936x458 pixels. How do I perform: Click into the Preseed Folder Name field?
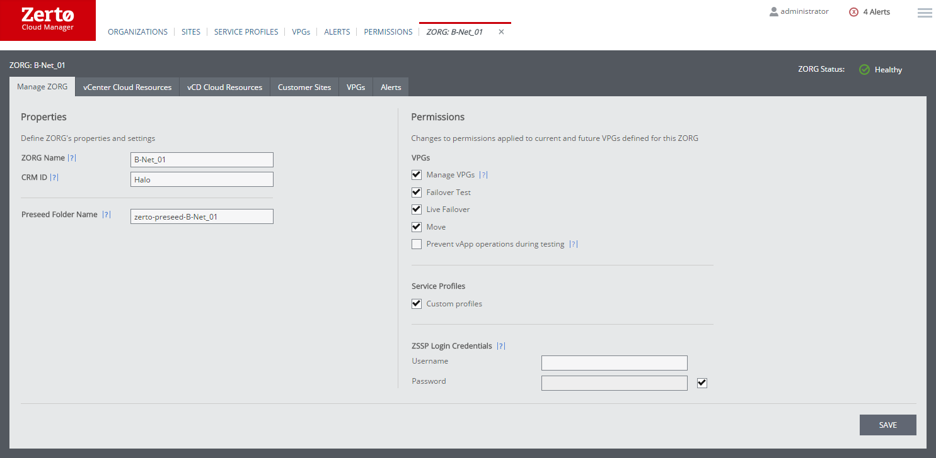point(202,216)
